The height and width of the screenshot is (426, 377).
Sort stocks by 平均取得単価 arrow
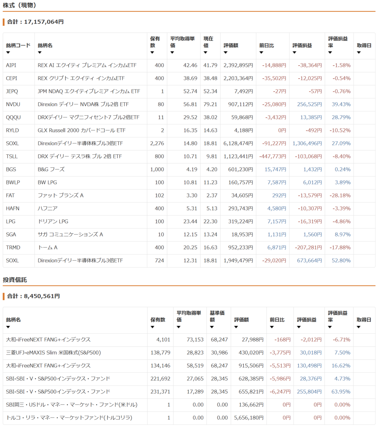(x=172, y=53)
